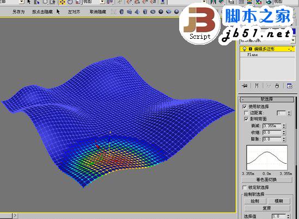
Task: Click the torus primitive icon
Action: point(153,12)
